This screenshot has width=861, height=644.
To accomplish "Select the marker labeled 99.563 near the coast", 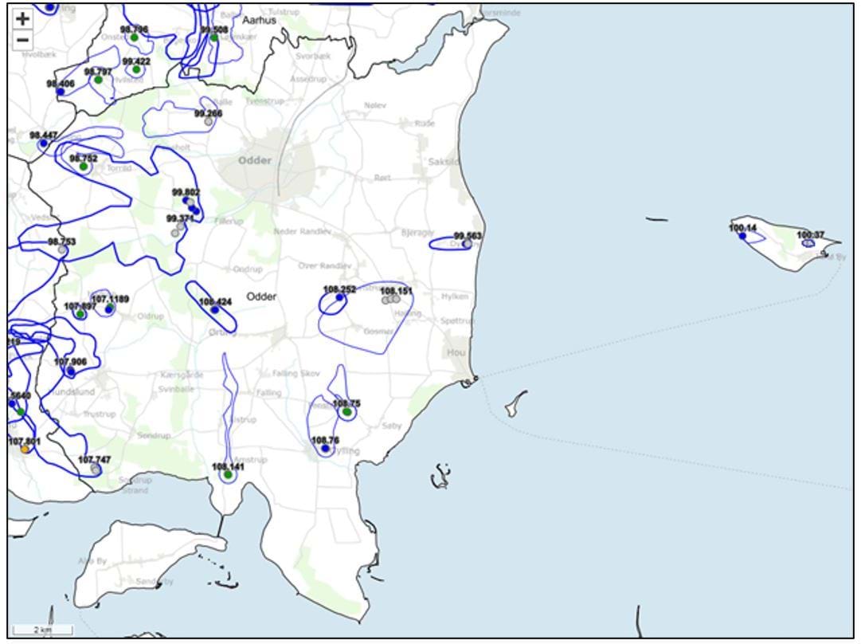I will (x=467, y=244).
